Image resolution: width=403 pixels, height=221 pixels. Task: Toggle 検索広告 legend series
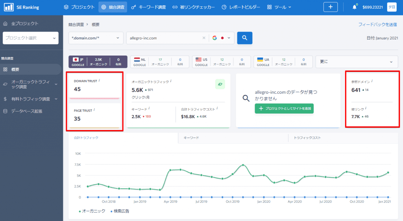[120, 211]
